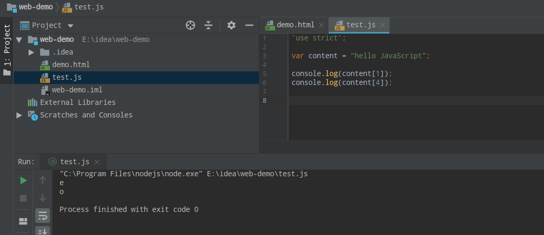Close the test.js run tab
The image size is (544, 235).
point(97,162)
